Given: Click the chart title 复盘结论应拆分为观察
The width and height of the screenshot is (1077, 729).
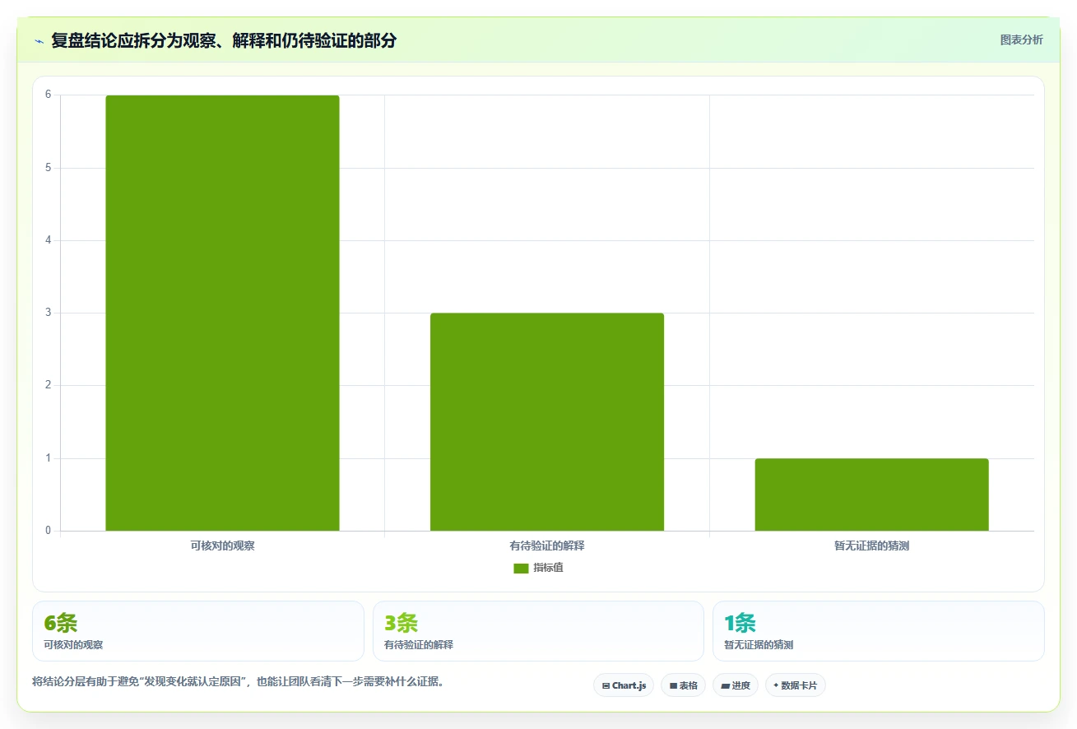Looking at the screenshot, I should 224,40.
